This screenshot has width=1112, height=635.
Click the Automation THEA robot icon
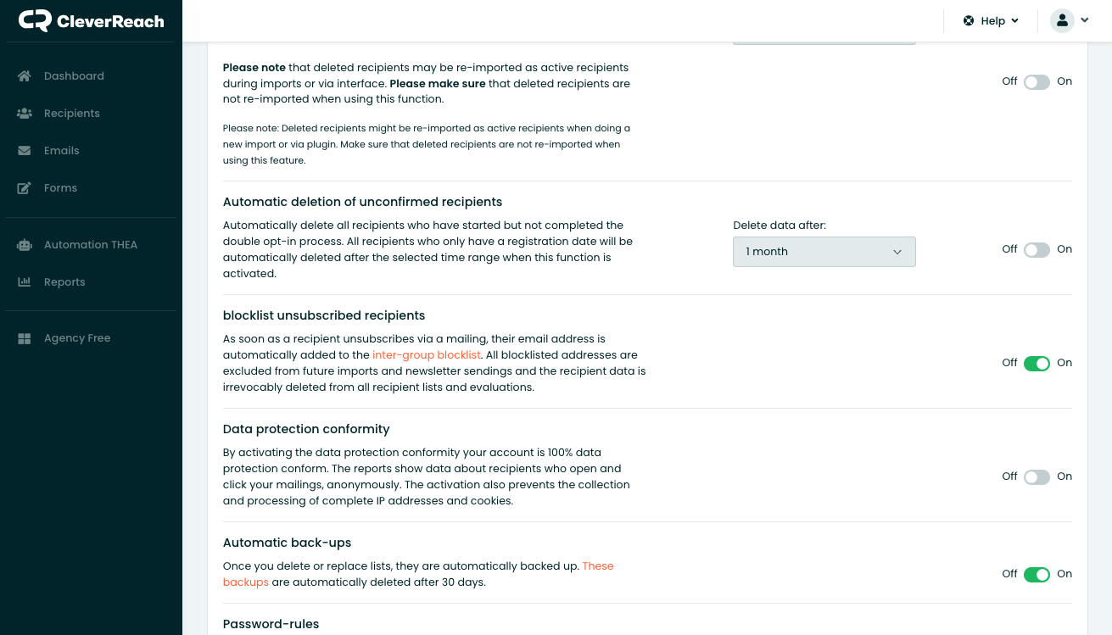[x=25, y=244]
